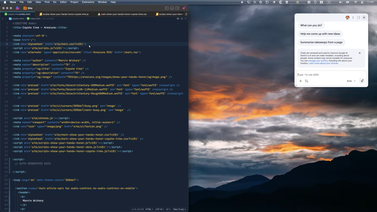This screenshot has height=212, width=377.
Task: Toggle the left sidebar in Nova
Action: [x=167, y=8]
